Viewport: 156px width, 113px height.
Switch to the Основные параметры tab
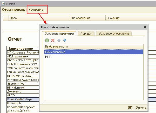click(x=59, y=34)
